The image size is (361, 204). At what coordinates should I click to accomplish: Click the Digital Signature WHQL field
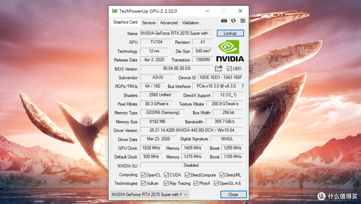tap(227, 139)
